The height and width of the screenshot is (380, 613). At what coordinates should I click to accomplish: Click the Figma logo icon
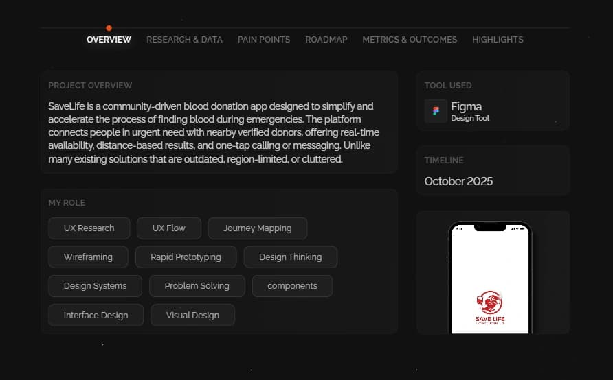pos(436,111)
